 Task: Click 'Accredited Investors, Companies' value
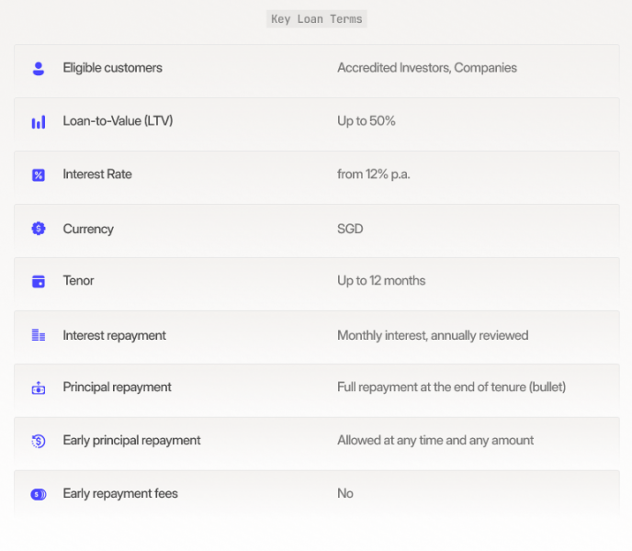click(426, 68)
